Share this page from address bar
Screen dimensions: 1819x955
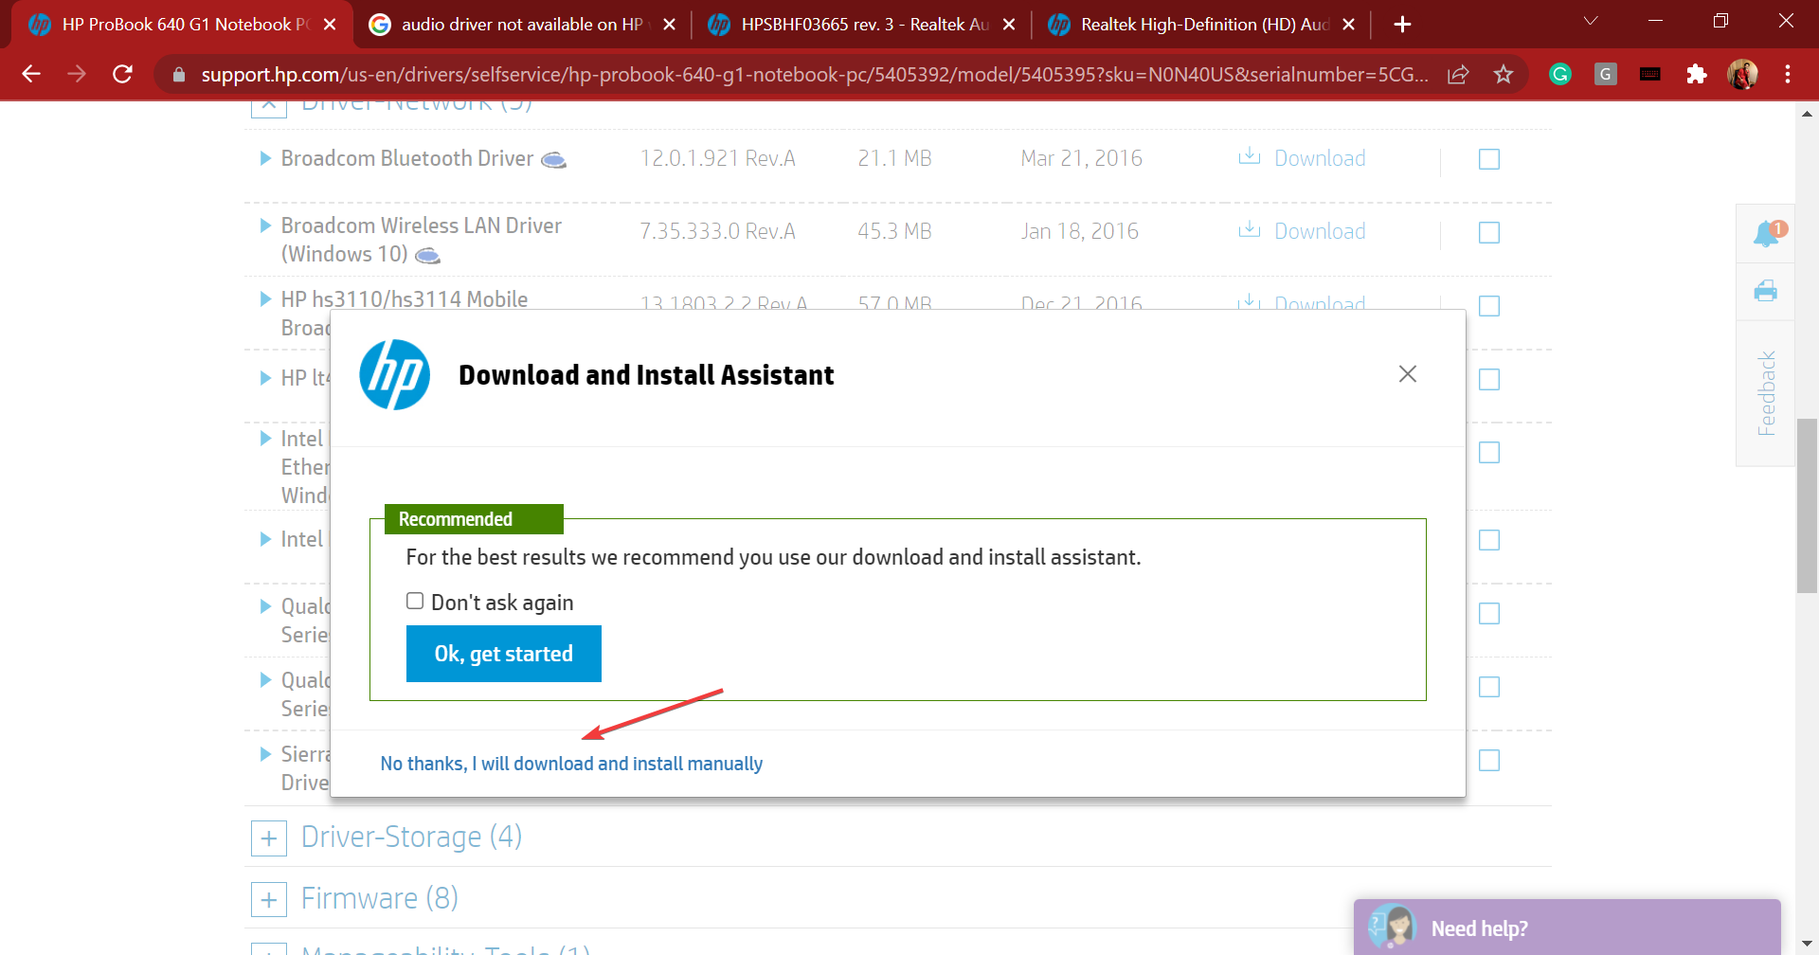pyautogui.click(x=1458, y=74)
